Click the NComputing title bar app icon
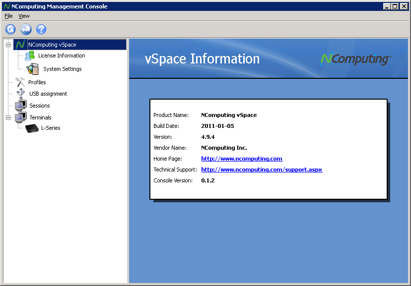Viewport: 411px width, 286px height. pyautogui.click(x=7, y=6)
